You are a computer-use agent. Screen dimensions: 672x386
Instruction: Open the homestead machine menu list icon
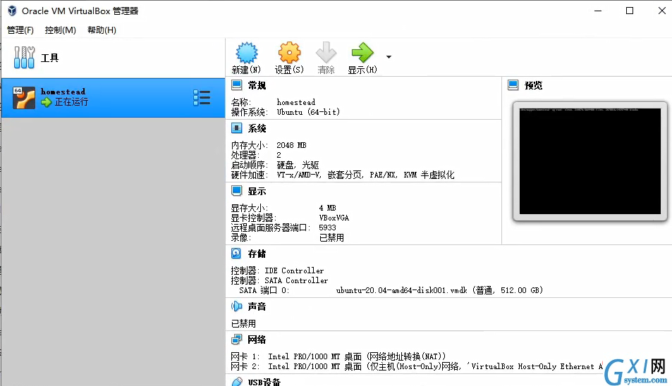pyautogui.click(x=202, y=98)
